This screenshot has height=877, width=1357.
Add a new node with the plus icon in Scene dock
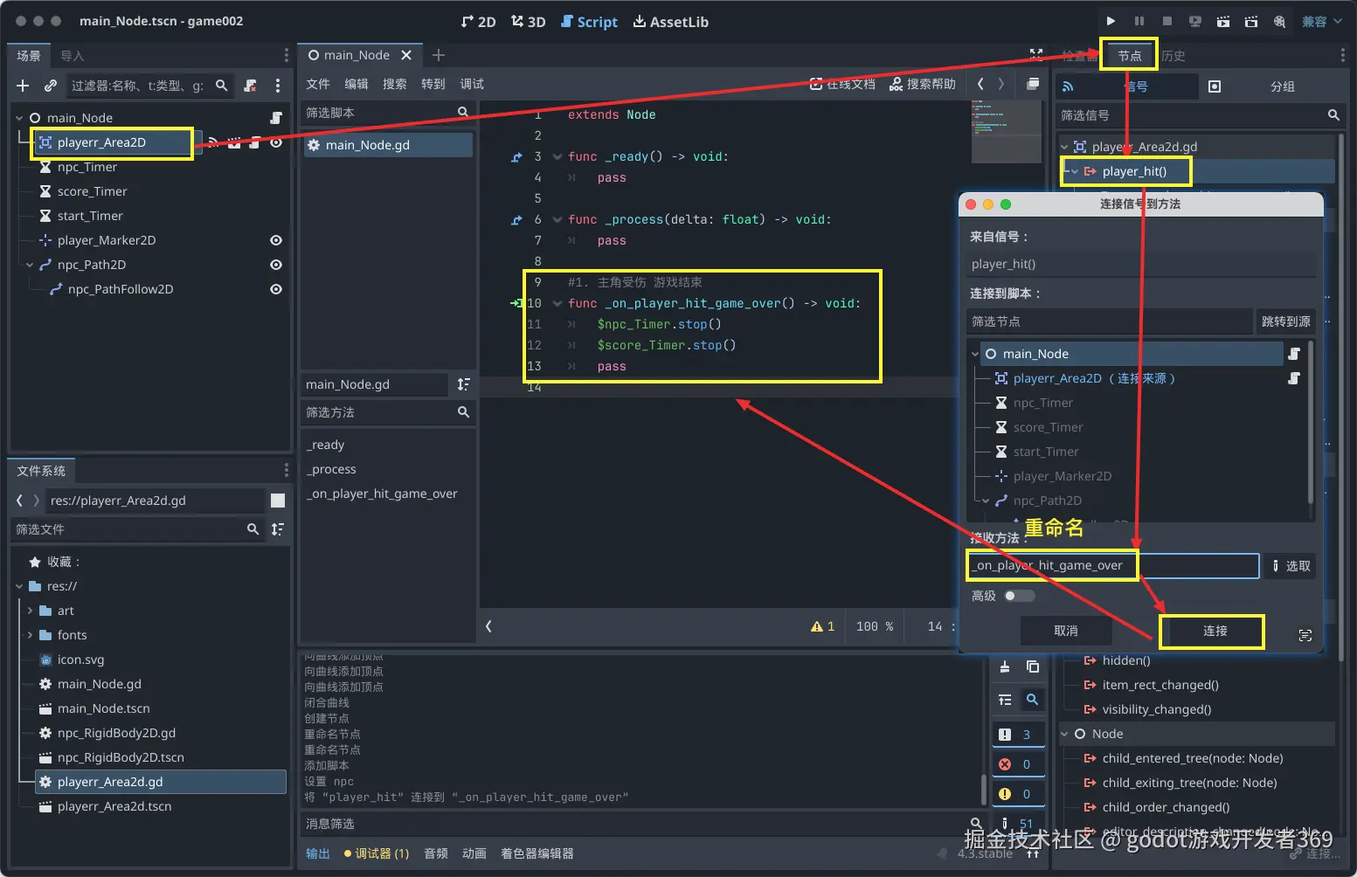(x=23, y=86)
